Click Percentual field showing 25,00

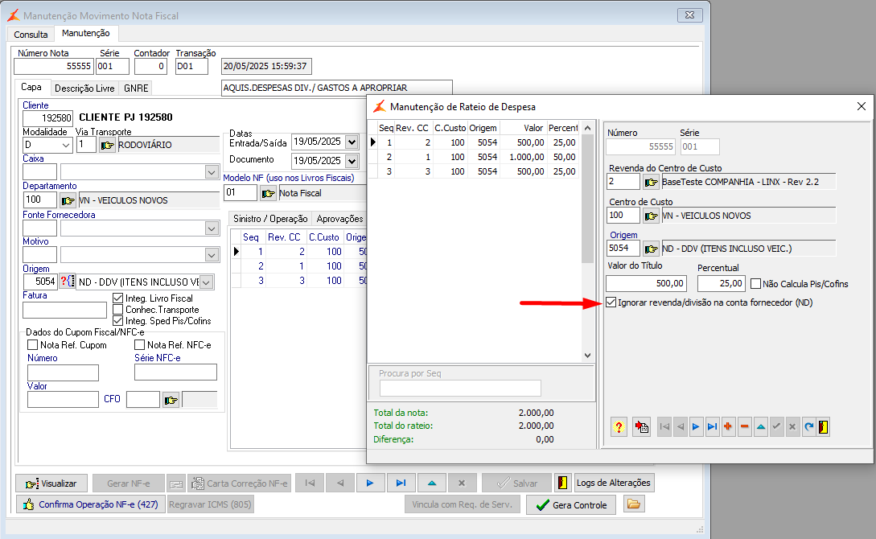click(x=722, y=284)
